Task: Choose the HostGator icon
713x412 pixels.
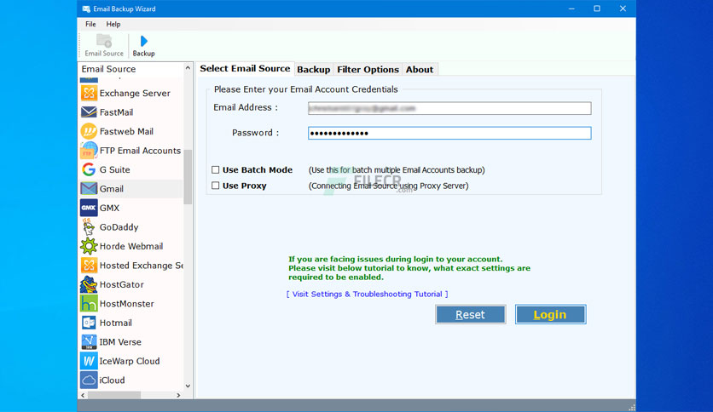Action: point(89,284)
